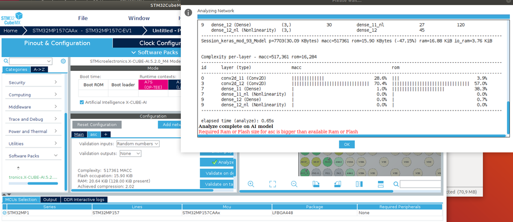Screen dimensions: 513x222
Task: Fit pinout view to window
Action: (273, 184)
